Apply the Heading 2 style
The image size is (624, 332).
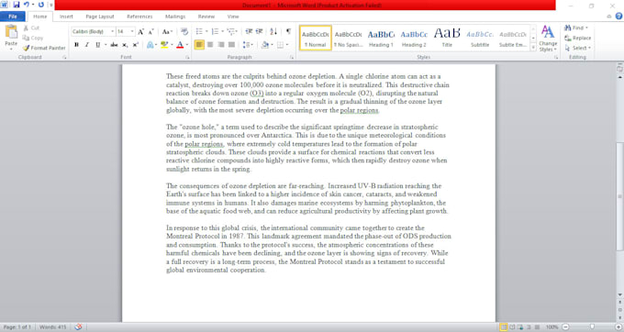point(414,39)
